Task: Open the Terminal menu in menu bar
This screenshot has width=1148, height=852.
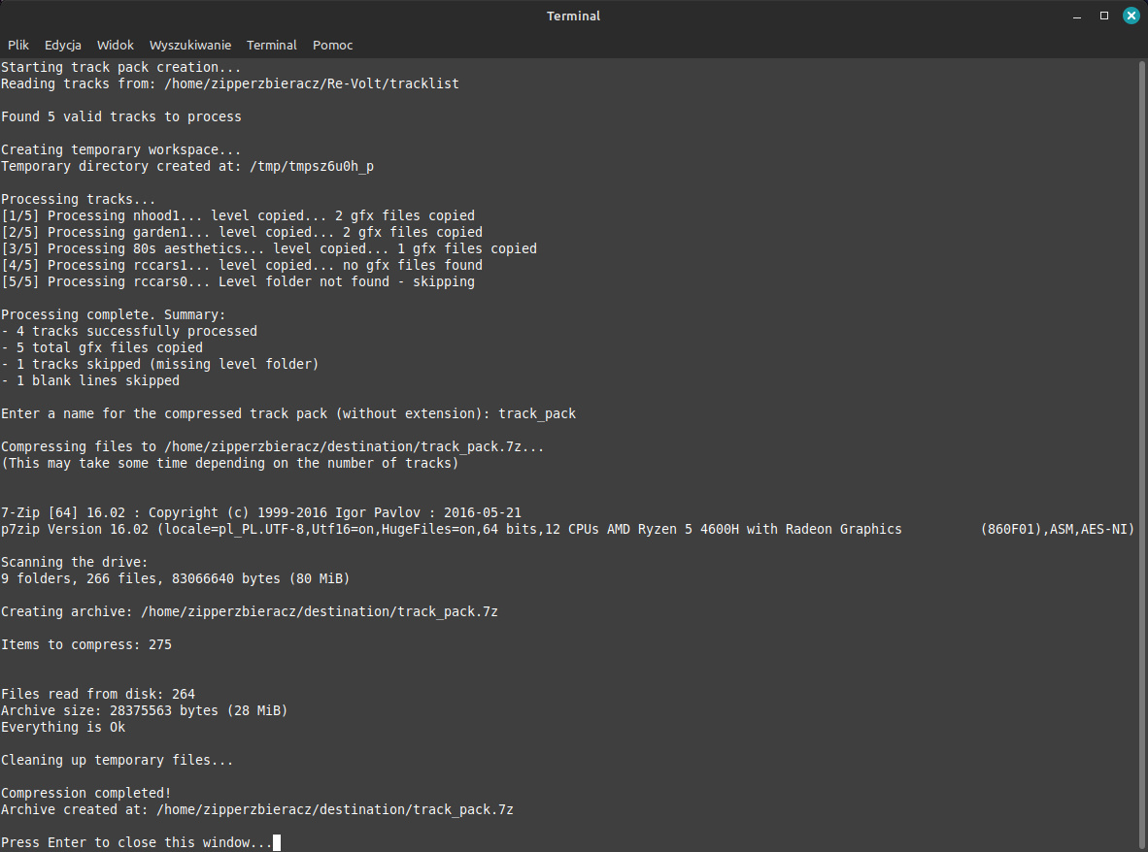Action: coord(272,46)
